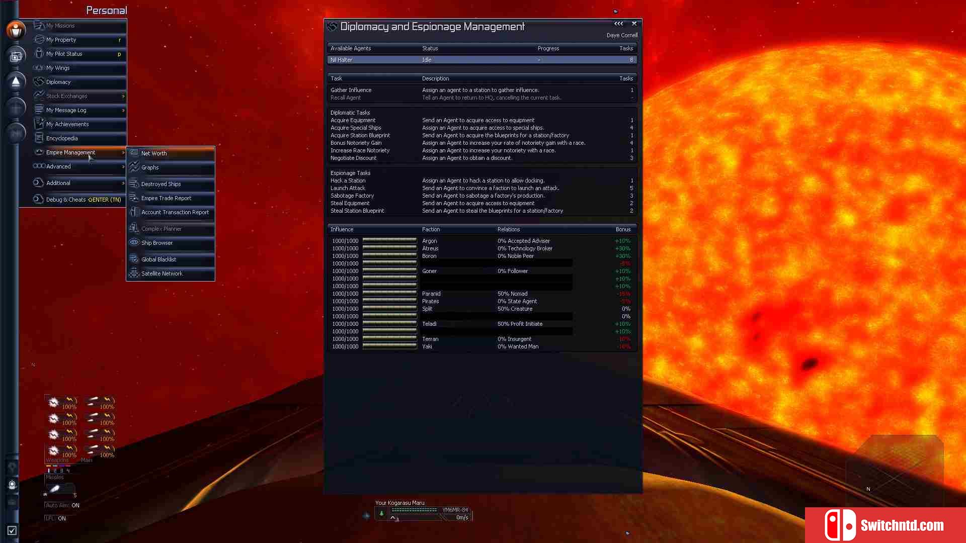The image size is (966, 543).
Task: Click the Global Blacklist icon
Action: tap(134, 259)
